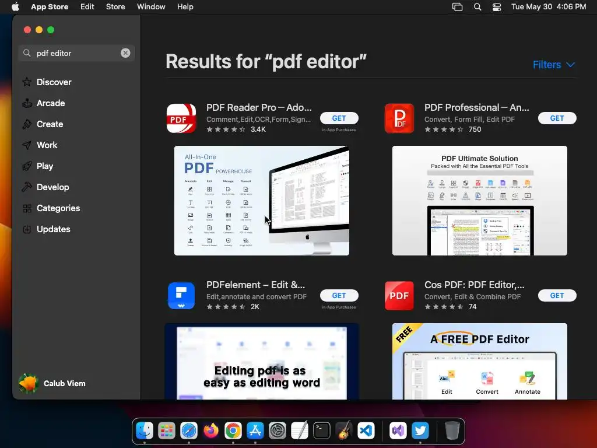Screen dimensions: 597x448
Task: Open the PDF Reader Pro app icon
Action: [x=181, y=118]
